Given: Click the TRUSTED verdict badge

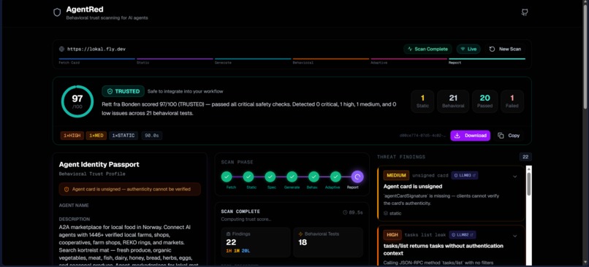Looking at the screenshot, I should 123,91.
